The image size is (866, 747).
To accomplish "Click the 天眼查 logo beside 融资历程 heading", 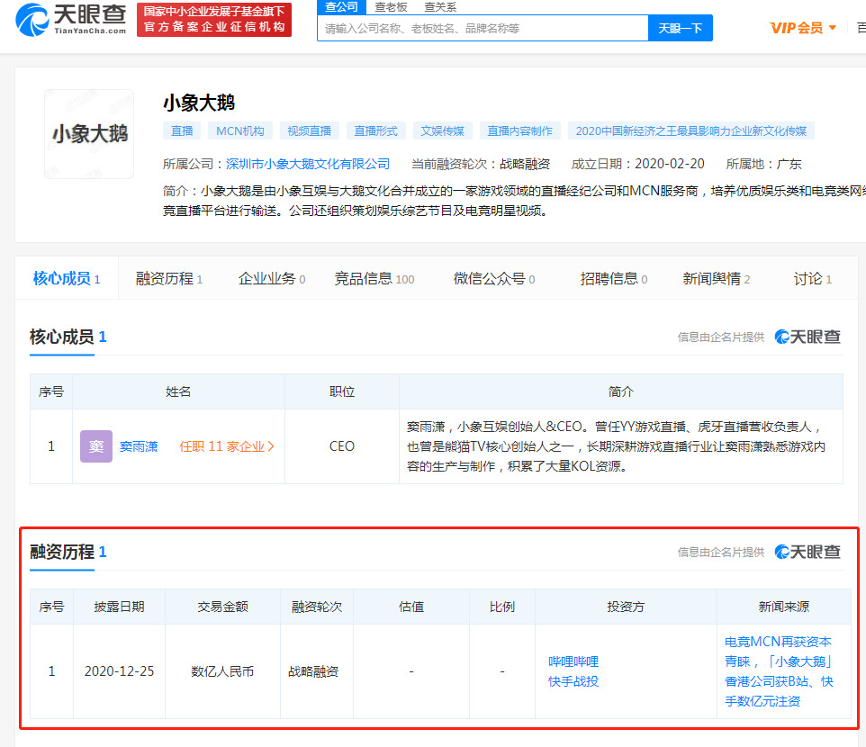I will click(x=807, y=552).
